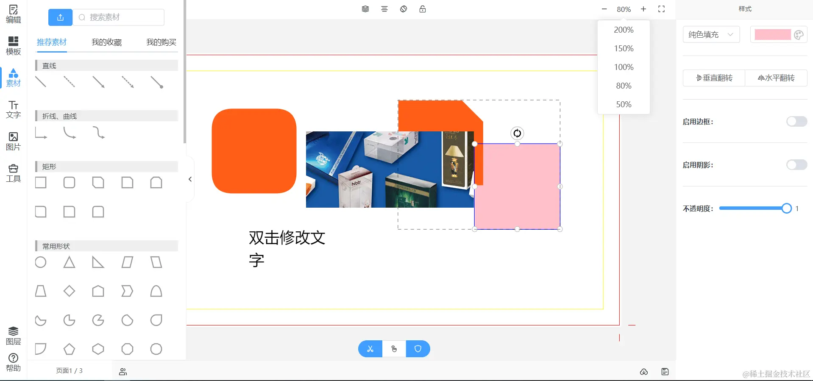
Task: Switch to 推荐素材 tab
Action: 52,42
